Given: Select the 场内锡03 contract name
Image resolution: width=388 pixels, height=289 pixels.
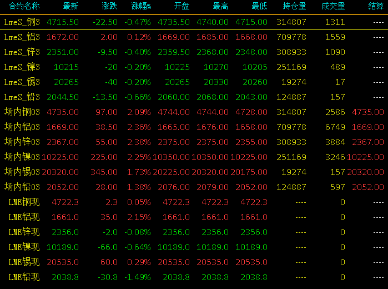Looking at the screenshot, I should tap(22, 172).
